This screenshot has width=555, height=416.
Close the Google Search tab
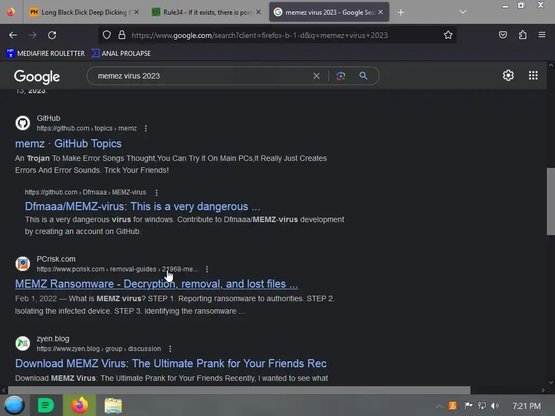pyautogui.click(x=380, y=12)
